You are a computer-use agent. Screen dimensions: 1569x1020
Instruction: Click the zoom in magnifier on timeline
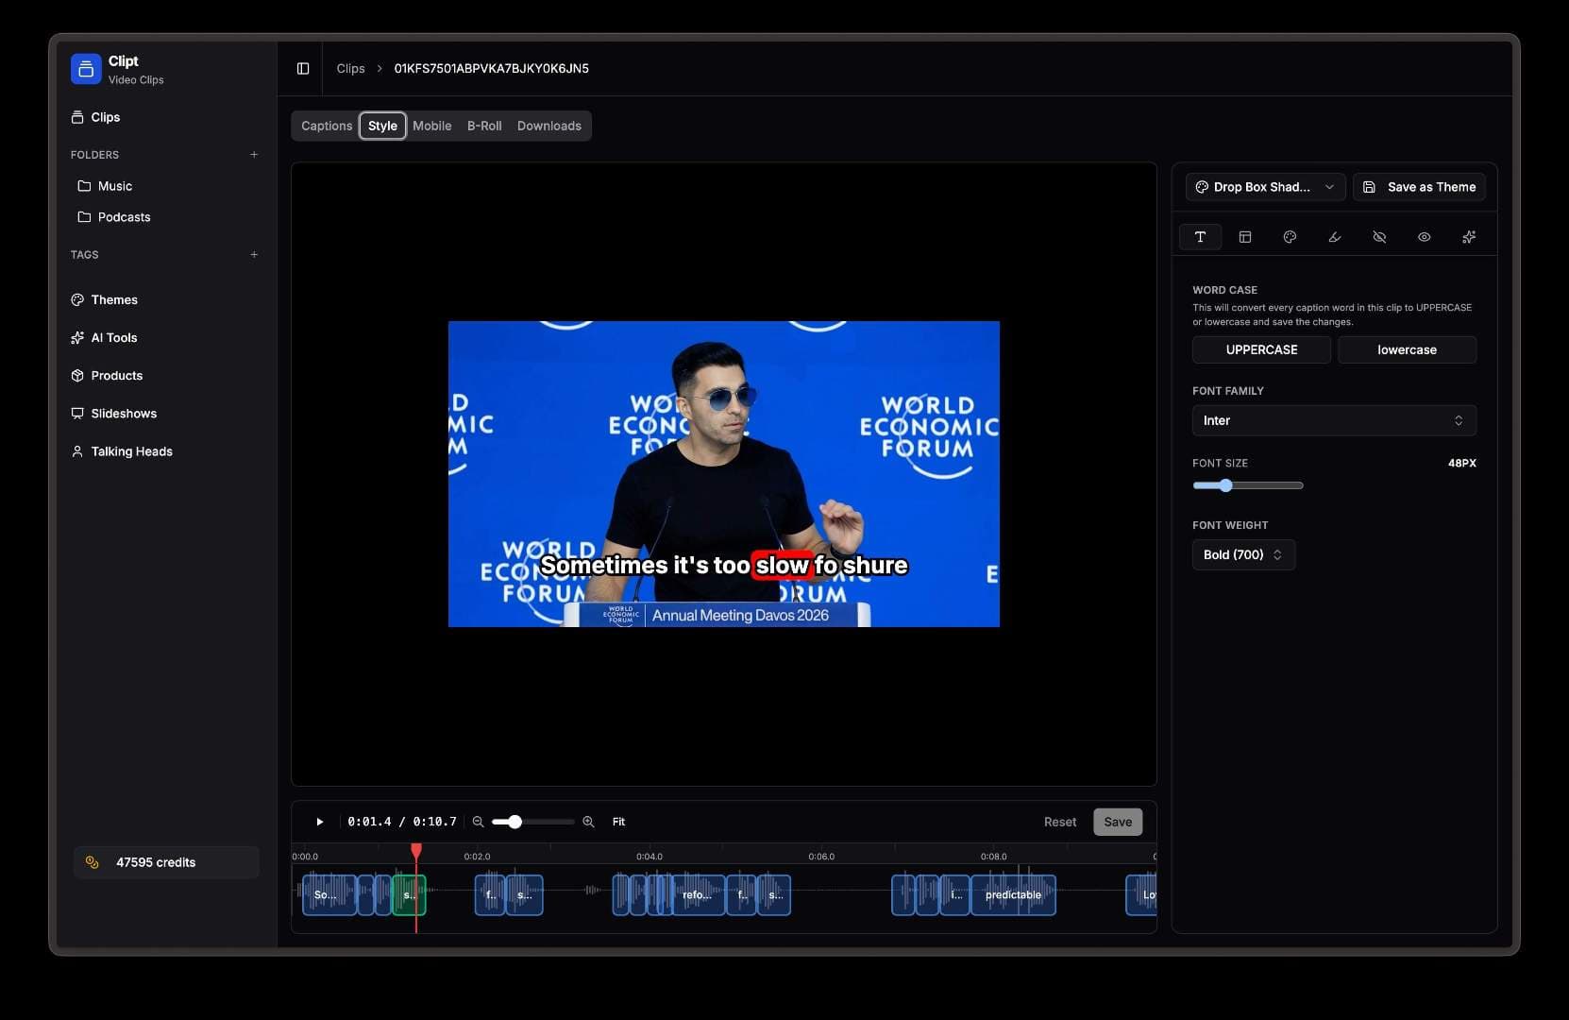[x=588, y=822]
